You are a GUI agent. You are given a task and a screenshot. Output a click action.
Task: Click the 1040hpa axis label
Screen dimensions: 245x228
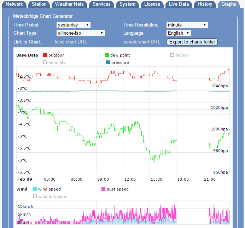[219, 86]
